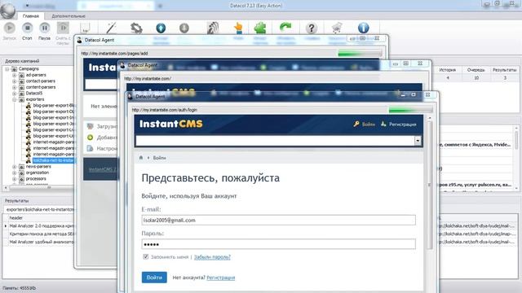Click the blue Войти submit button

click(154, 278)
